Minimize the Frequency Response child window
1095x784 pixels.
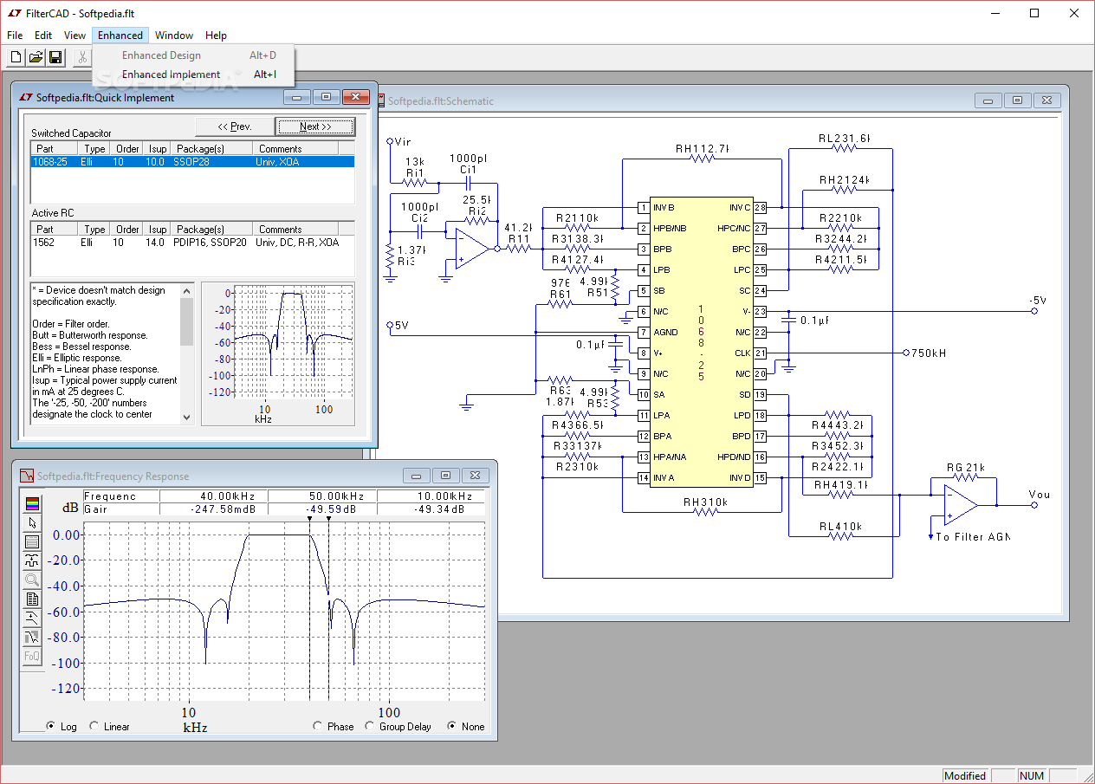coord(418,476)
